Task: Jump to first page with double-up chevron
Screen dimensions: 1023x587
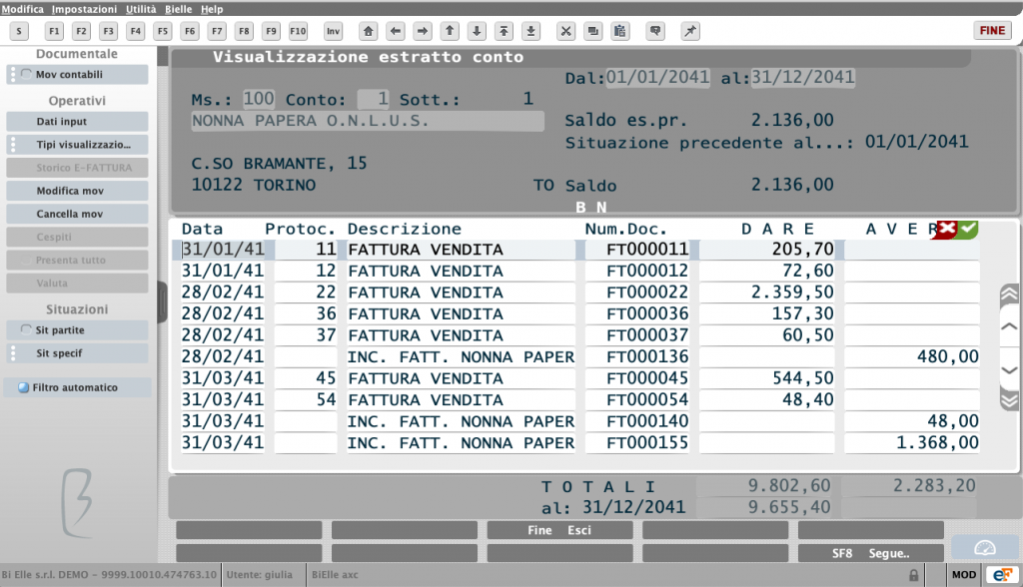Action: point(1009,294)
